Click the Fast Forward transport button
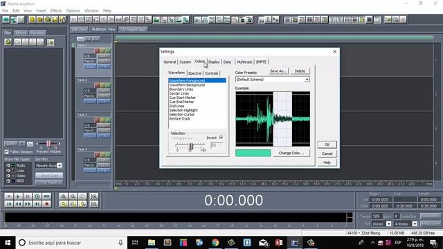Screen dimensions: 443x249 (x=28, y=204)
